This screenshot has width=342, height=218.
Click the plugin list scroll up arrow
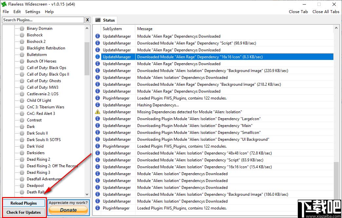pyautogui.click(x=87, y=28)
